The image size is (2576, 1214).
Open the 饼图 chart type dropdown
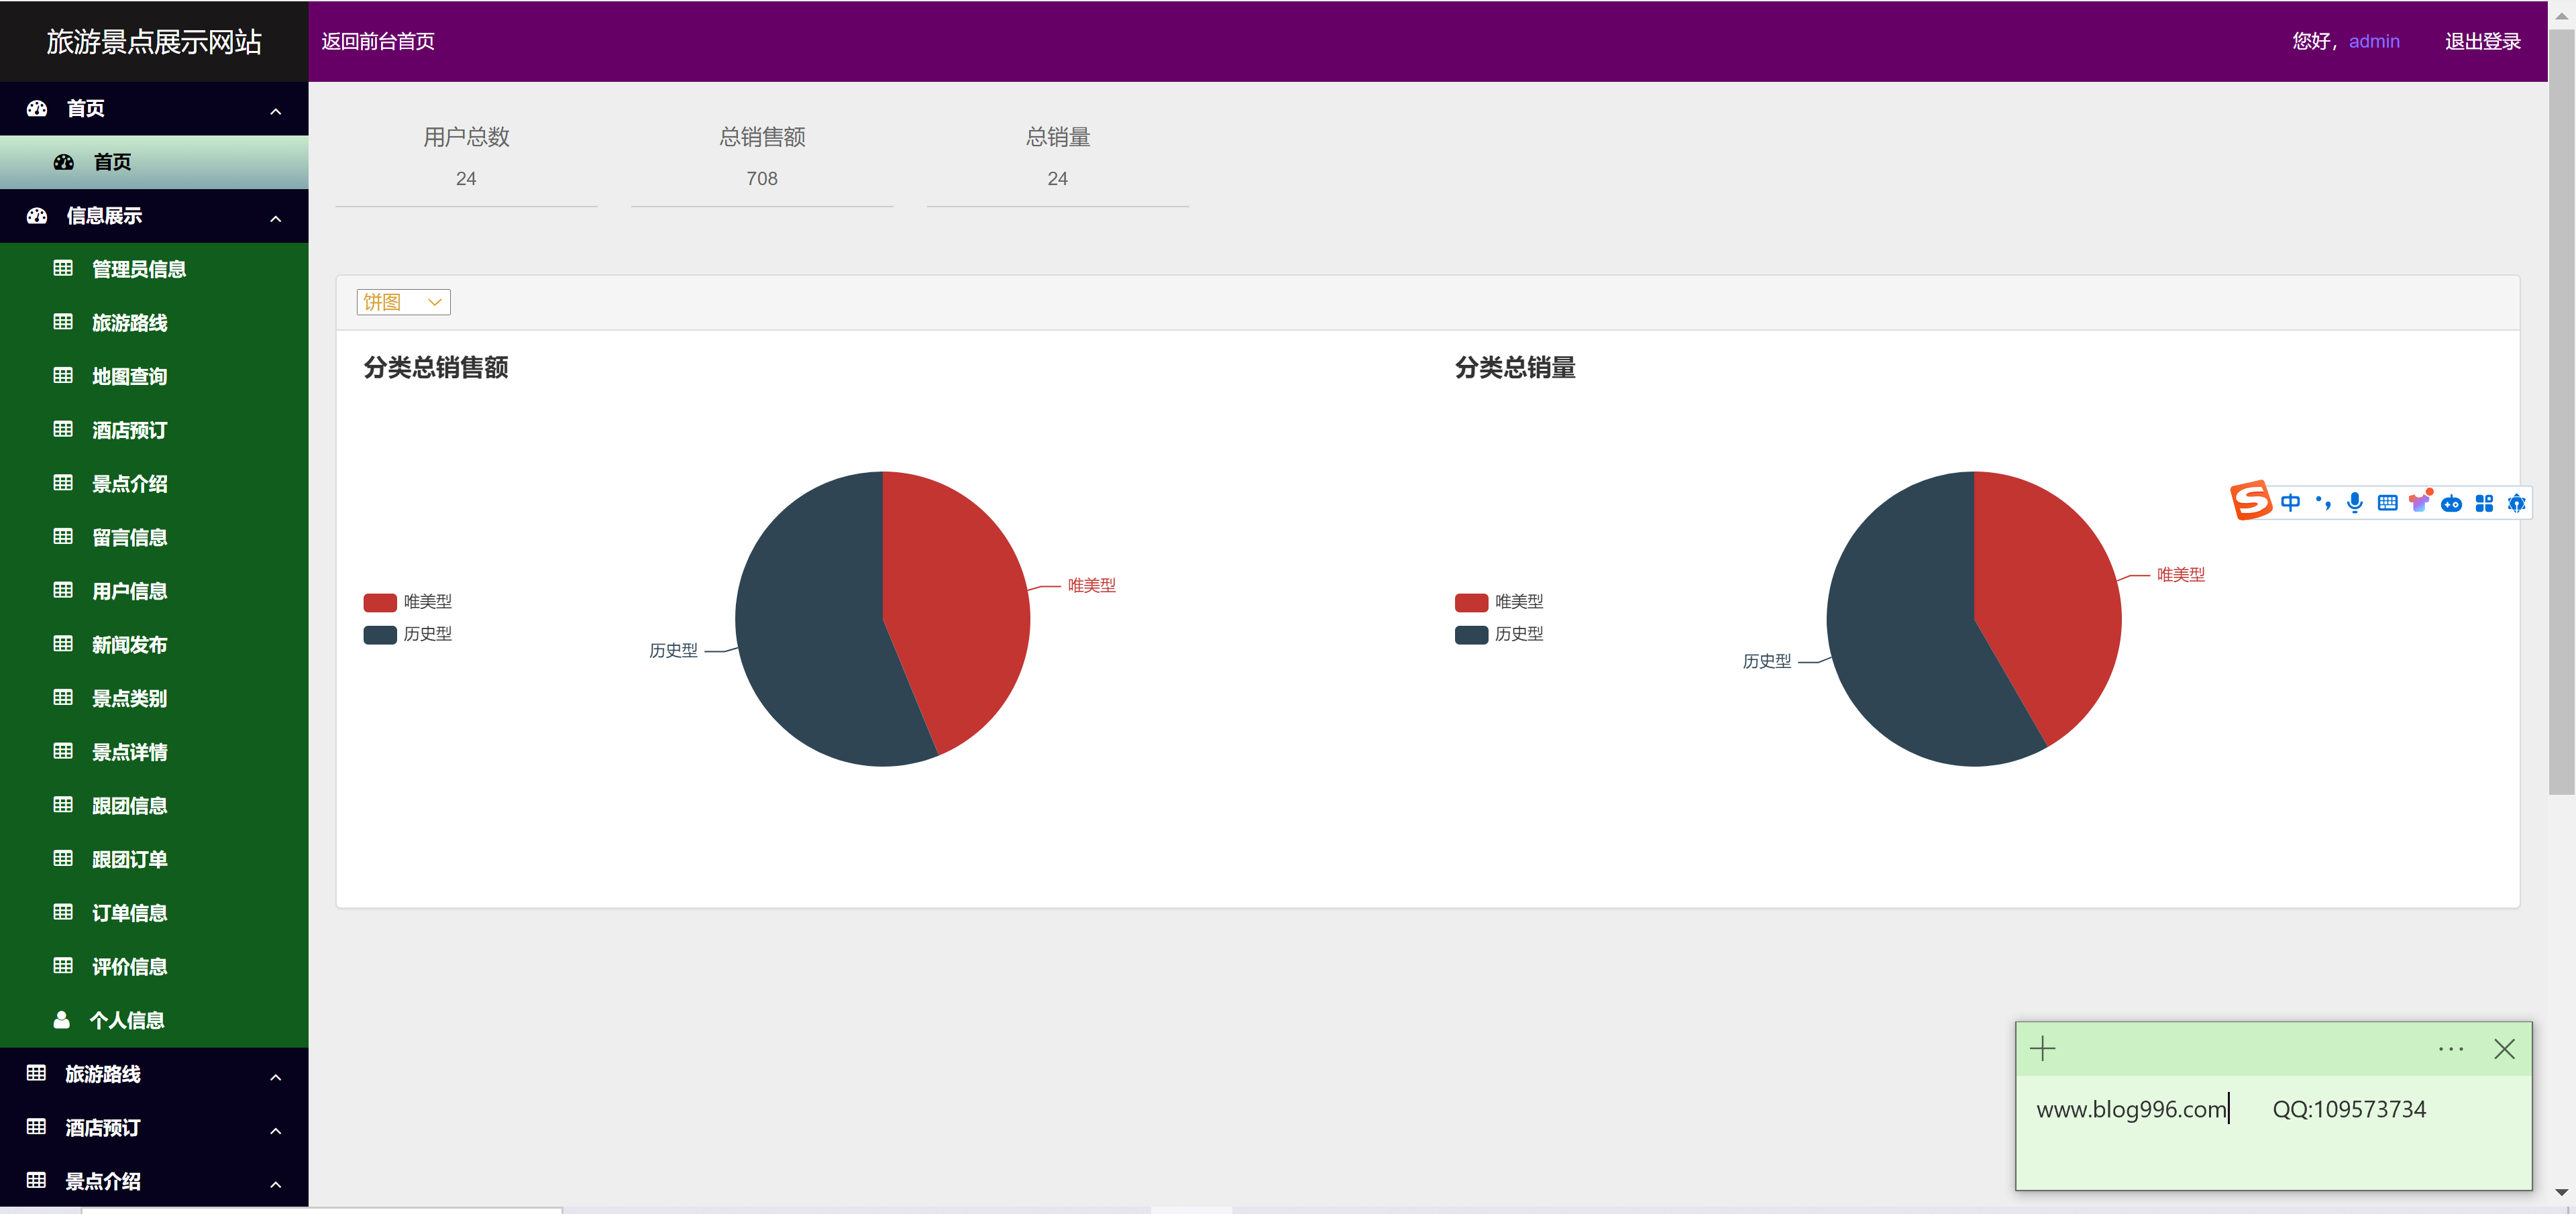pos(403,301)
